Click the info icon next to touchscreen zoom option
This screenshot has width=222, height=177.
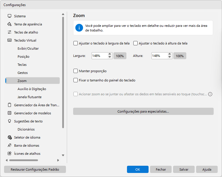click(210, 94)
